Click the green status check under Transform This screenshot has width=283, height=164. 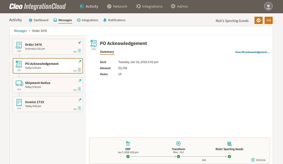click(179, 157)
